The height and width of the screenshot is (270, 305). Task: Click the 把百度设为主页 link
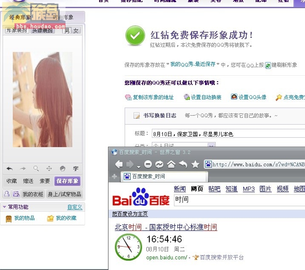pyautogui.click(x=130, y=214)
